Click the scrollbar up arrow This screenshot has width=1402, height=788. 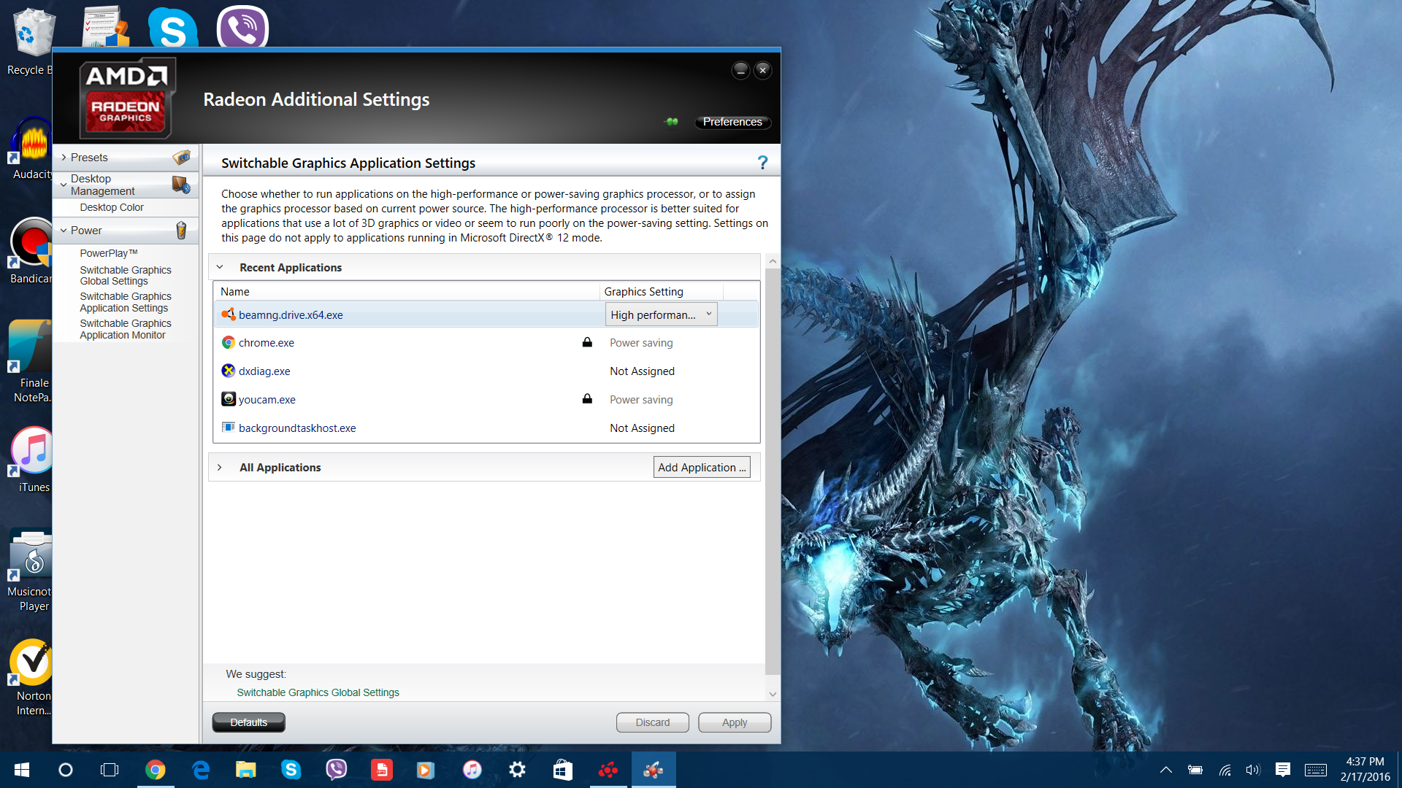click(773, 261)
